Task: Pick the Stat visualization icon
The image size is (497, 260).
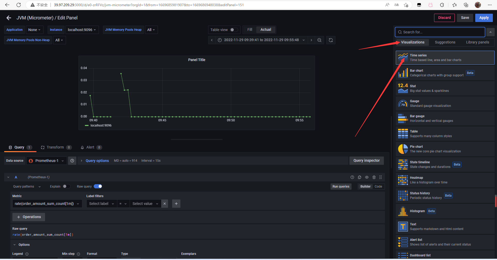Action: [x=403, y=88]
